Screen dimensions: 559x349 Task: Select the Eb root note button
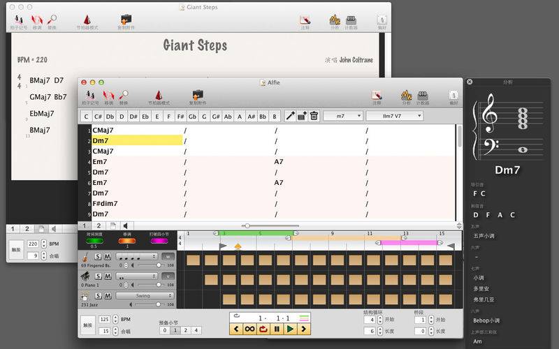point(145,116)
